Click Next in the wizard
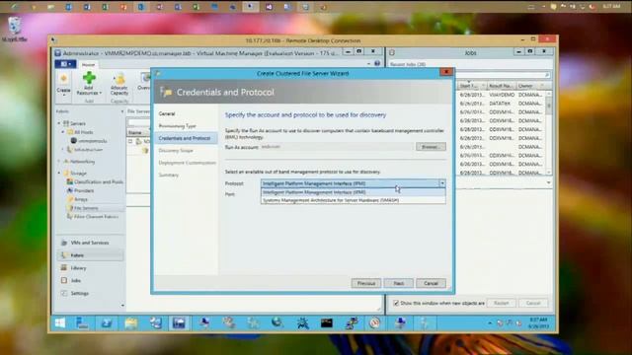632x355 pixels. coord(398,283)
